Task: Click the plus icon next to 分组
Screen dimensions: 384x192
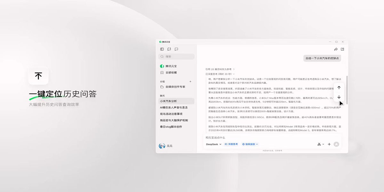Action: (190, 82)
